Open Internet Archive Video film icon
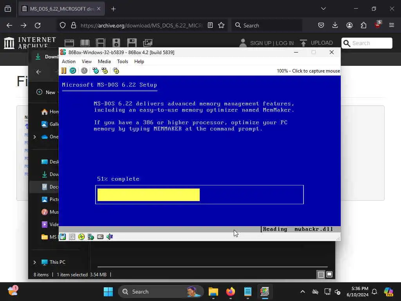401x301 pixels. (x=101, y=43)
